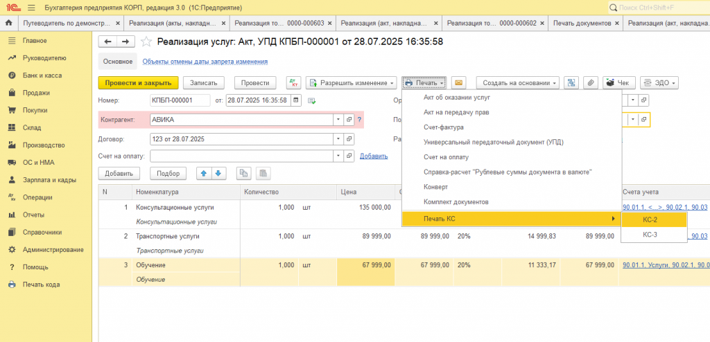Select Транспортные услуги row name cell
The height and width of the screenshot is (342, 710).
coord(186,236)
